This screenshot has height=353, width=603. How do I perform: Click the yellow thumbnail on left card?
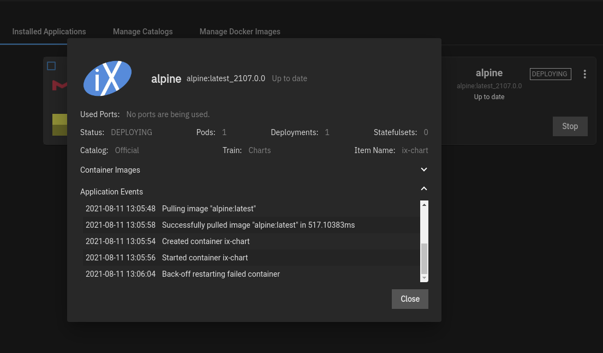(59, 125)
